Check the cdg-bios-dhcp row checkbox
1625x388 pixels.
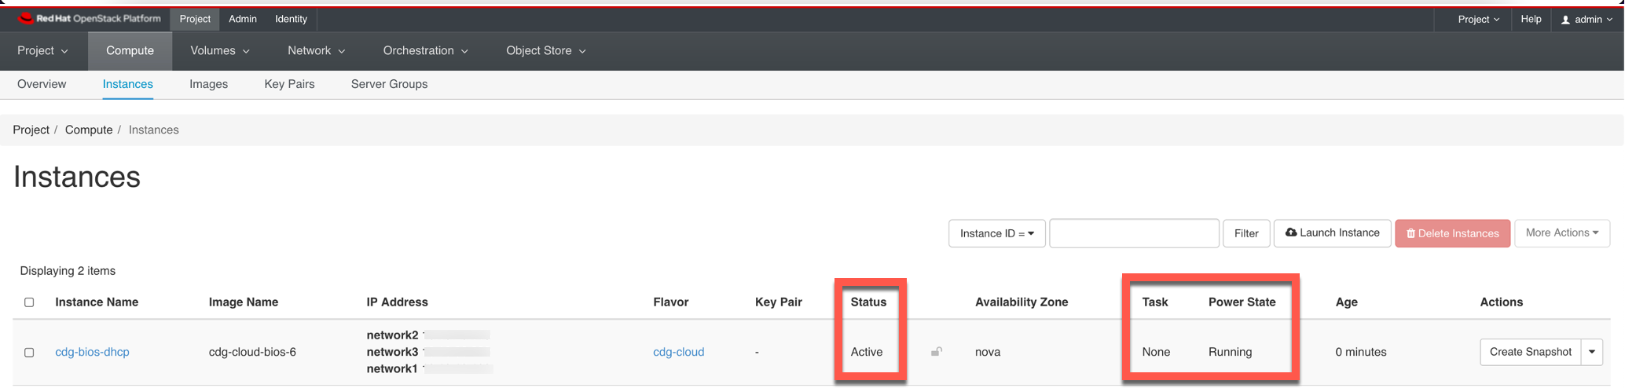29,353
